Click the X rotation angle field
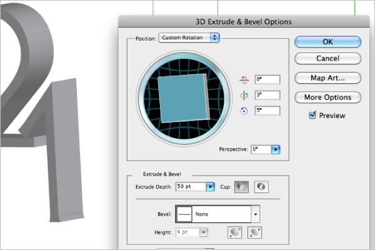Image resolution: width=375 pixels, height=250 pixels. pyautogui.click(x=267, y=79)
